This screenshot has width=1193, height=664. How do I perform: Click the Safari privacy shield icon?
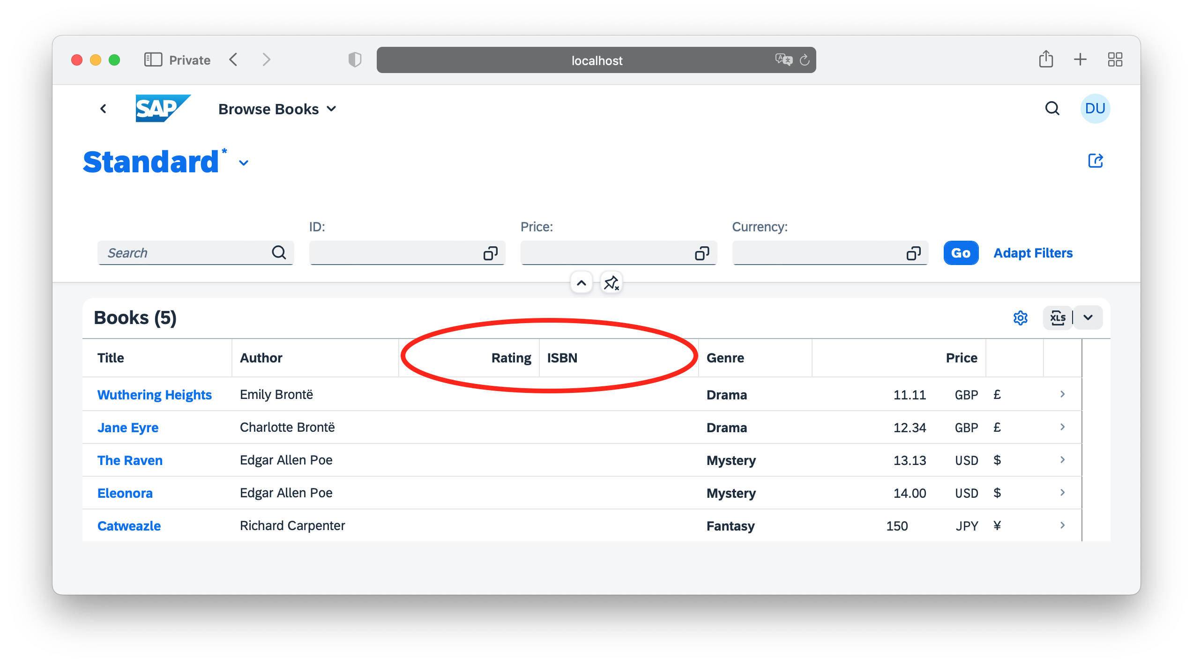355,59
